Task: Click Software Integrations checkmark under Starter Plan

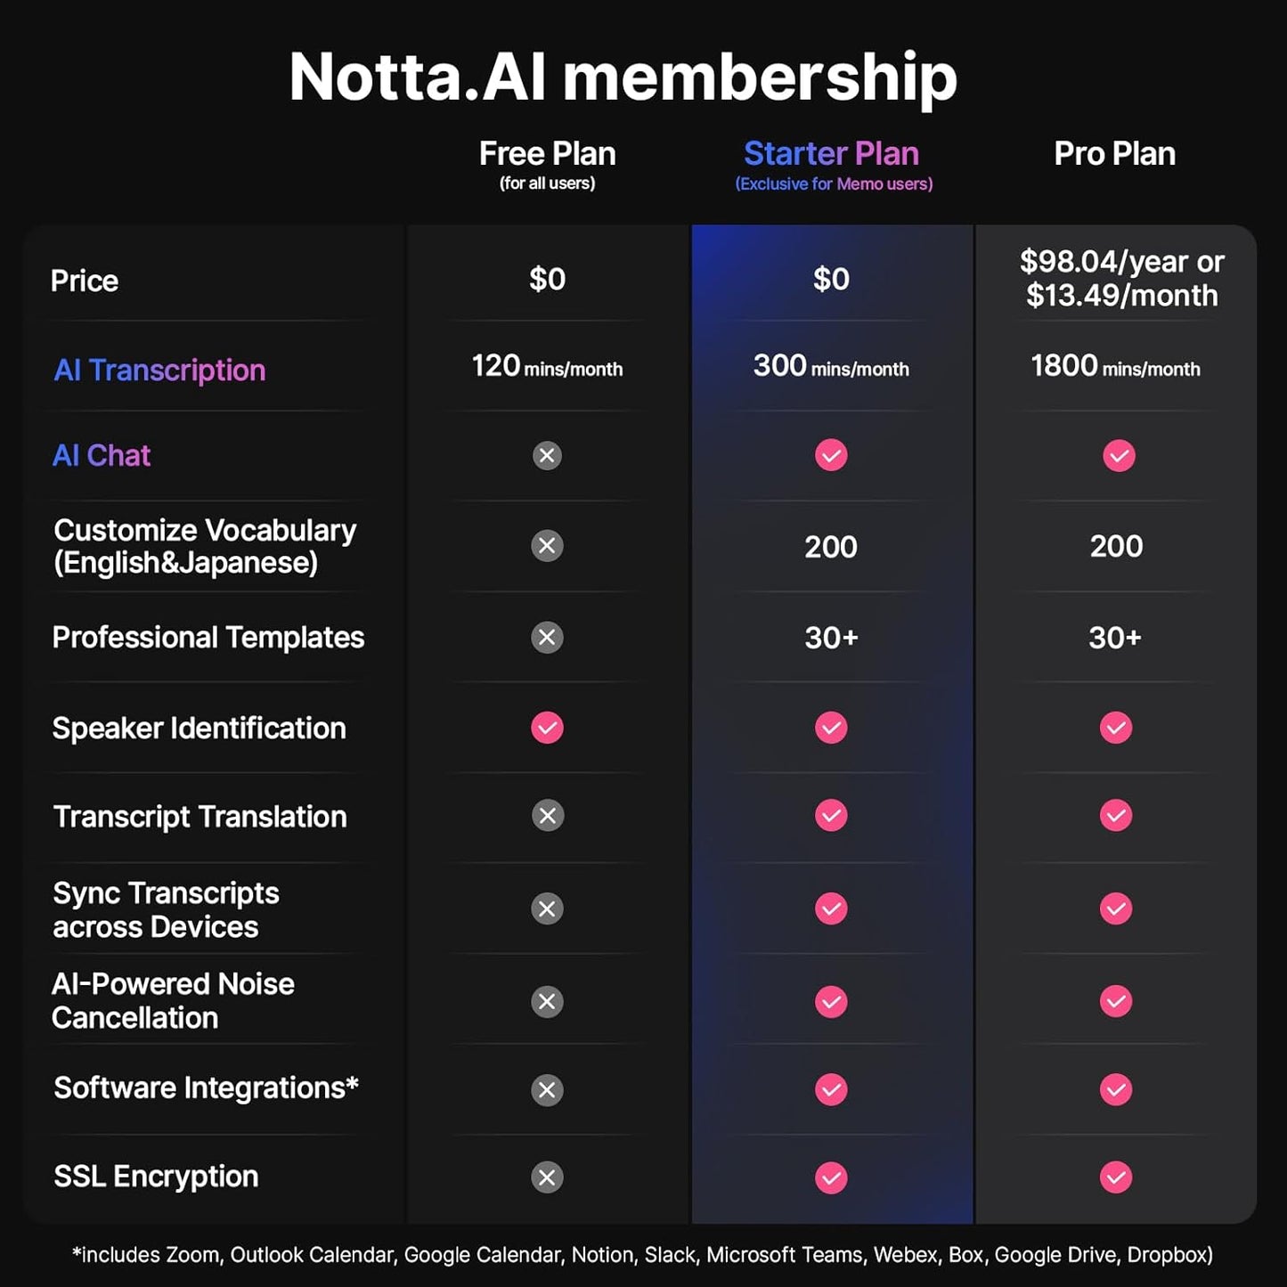Action: [x=831, y=1089]
